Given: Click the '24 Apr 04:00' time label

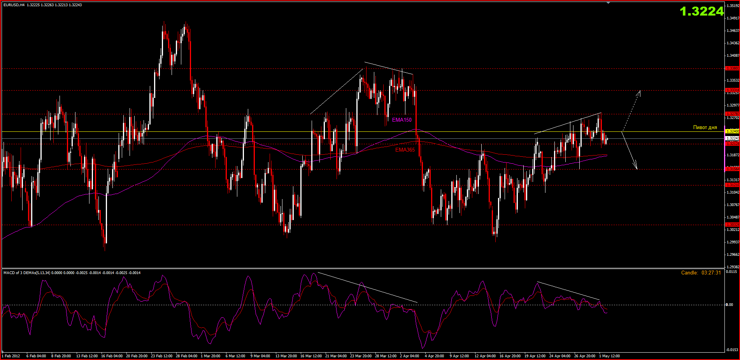Looking at the screenshot, I should (560, 356).
